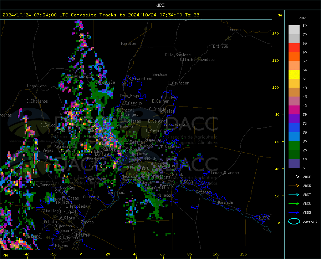Click the 'Ugarteche' map label
This screenshot has height=259, width=321.
click(96, 178)
